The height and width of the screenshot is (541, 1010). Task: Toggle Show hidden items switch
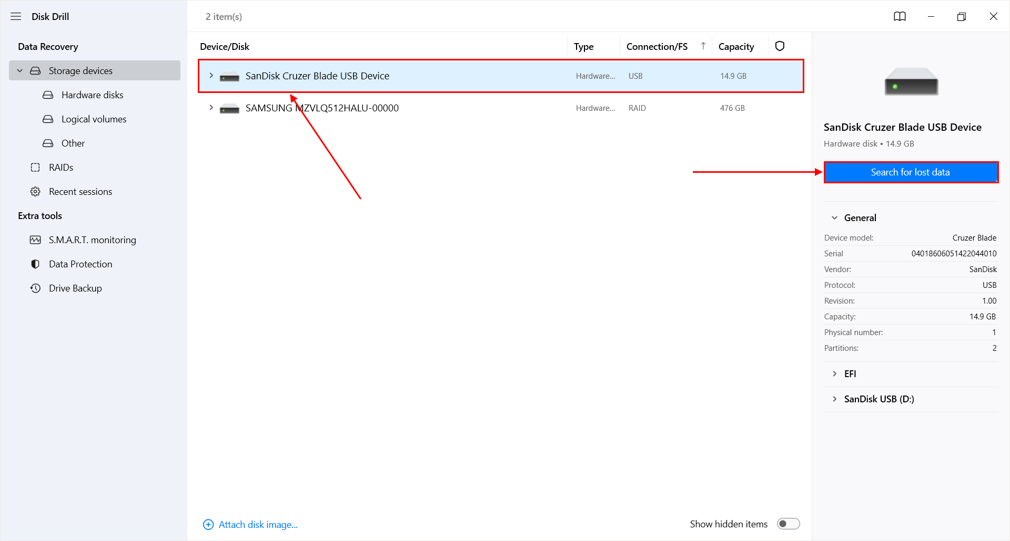click(789, 524)
